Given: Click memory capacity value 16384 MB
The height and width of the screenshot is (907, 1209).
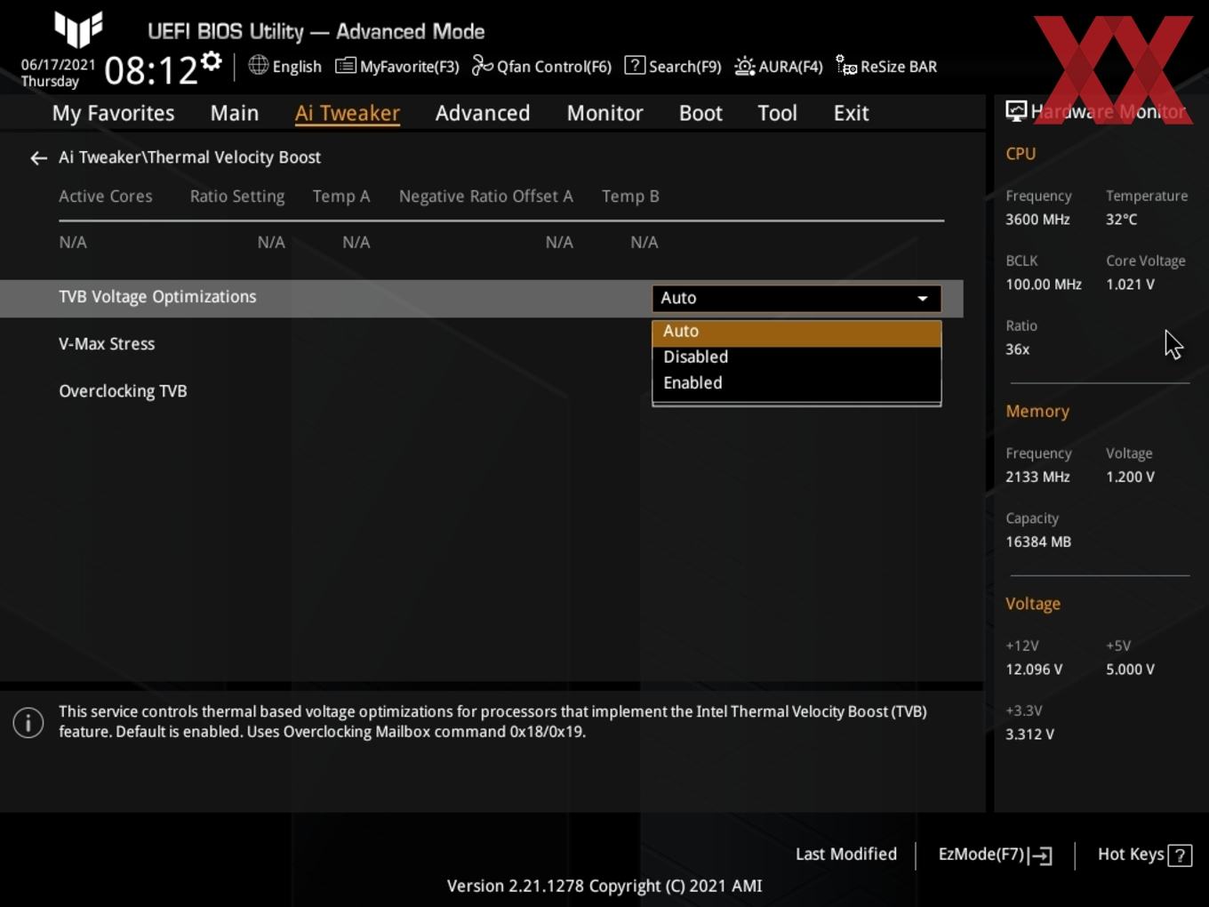Looking at the screenshot, I should point(1038,542).
